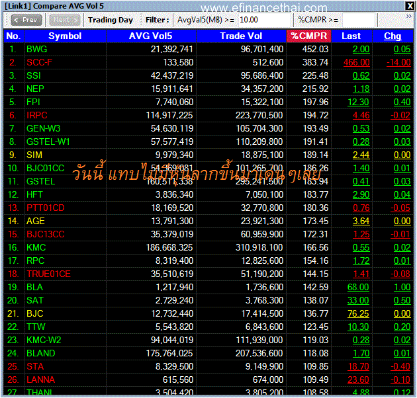Sort by the Symbol column header

(65, 36)
